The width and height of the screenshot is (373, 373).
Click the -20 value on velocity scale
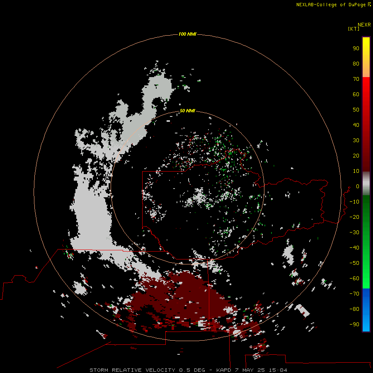(x=354, y=217)
